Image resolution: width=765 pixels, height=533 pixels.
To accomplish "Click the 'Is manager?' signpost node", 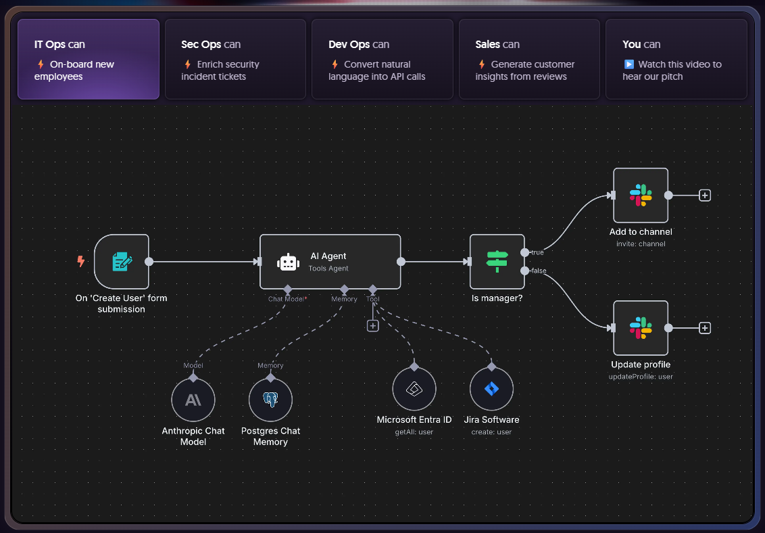I will [497, 262].
